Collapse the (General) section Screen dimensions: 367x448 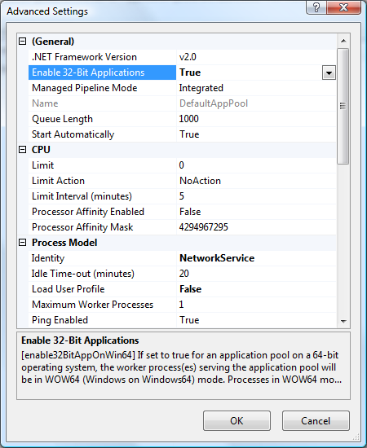point(22,42)
